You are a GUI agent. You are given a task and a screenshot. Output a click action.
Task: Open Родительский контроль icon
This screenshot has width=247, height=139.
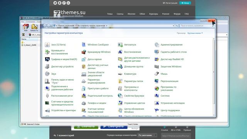[x=84, y=96]
